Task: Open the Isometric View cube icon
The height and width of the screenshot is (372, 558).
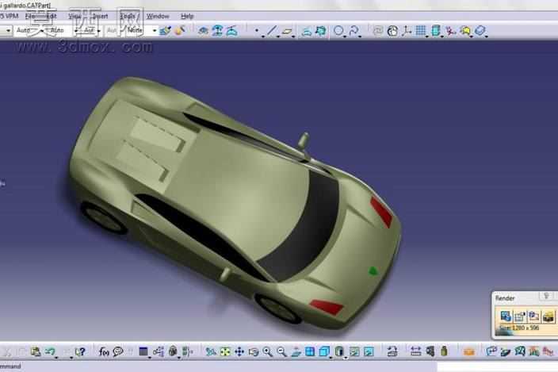Action: point(324,352)
